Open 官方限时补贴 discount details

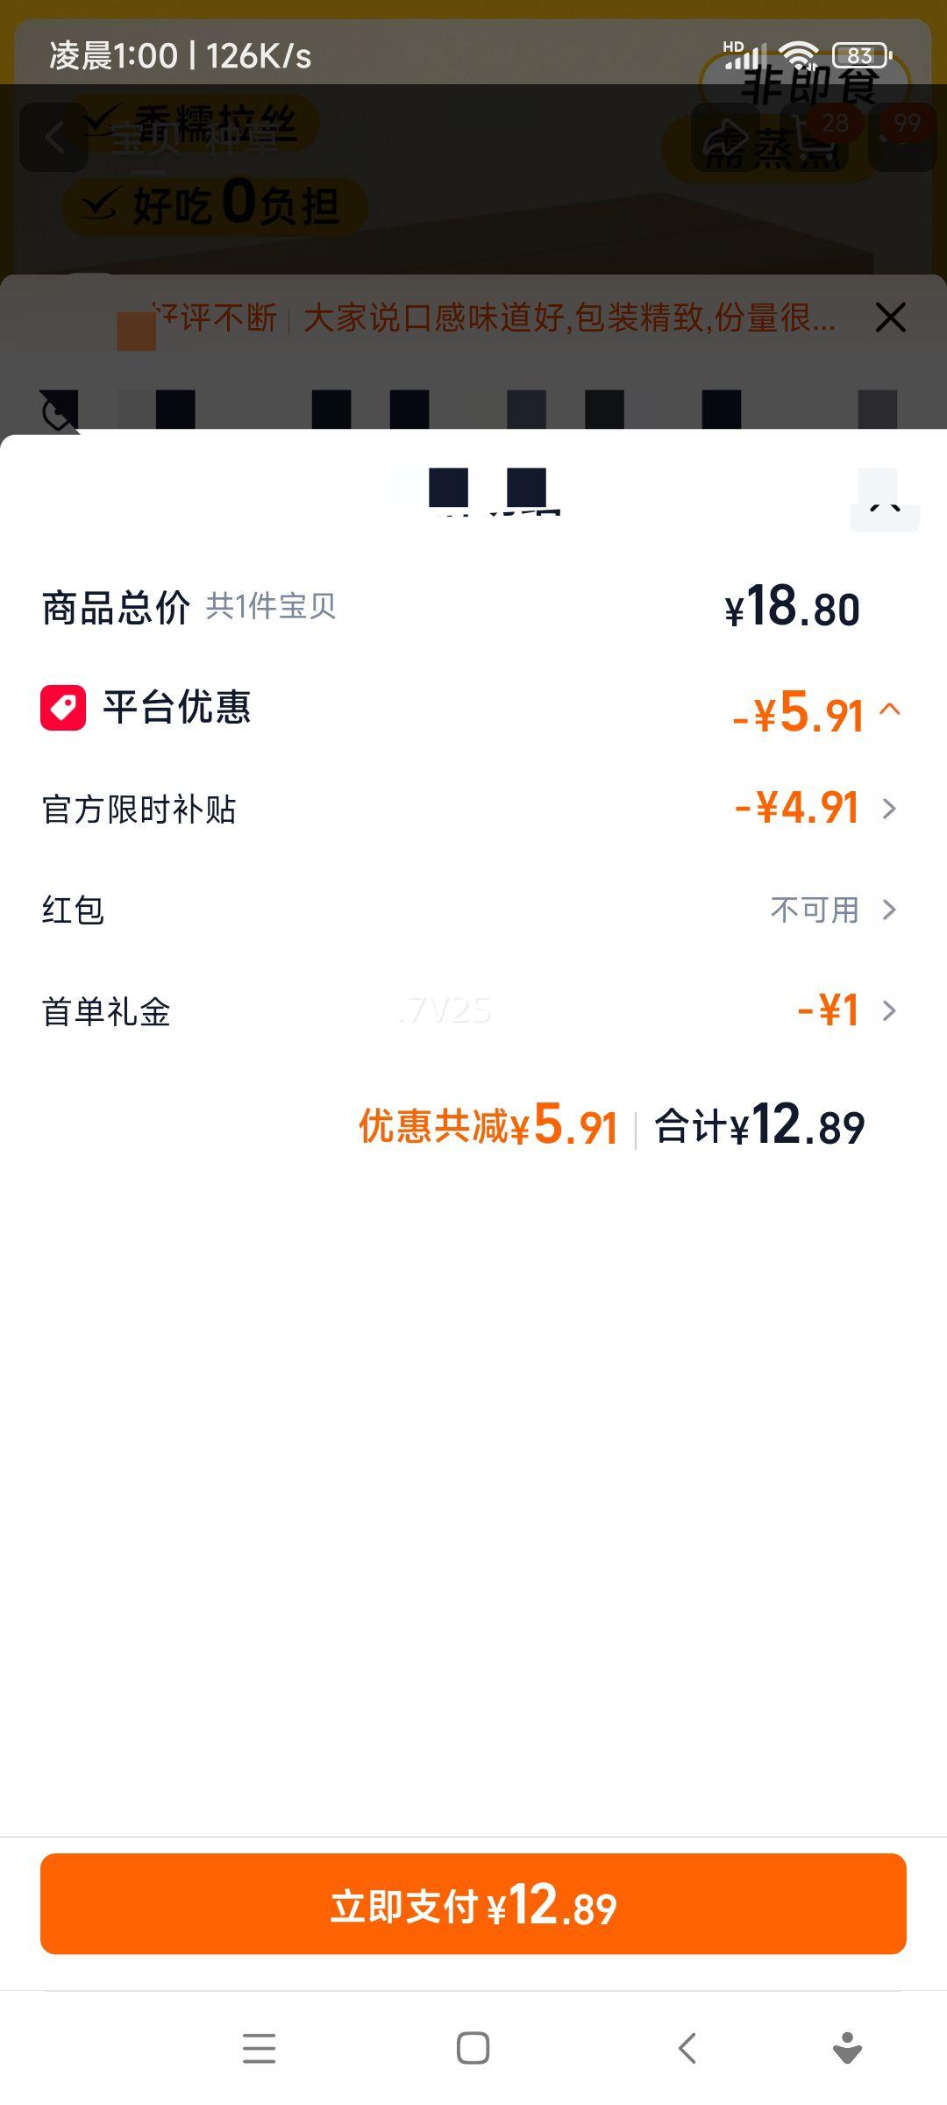(x=888, y=809)
